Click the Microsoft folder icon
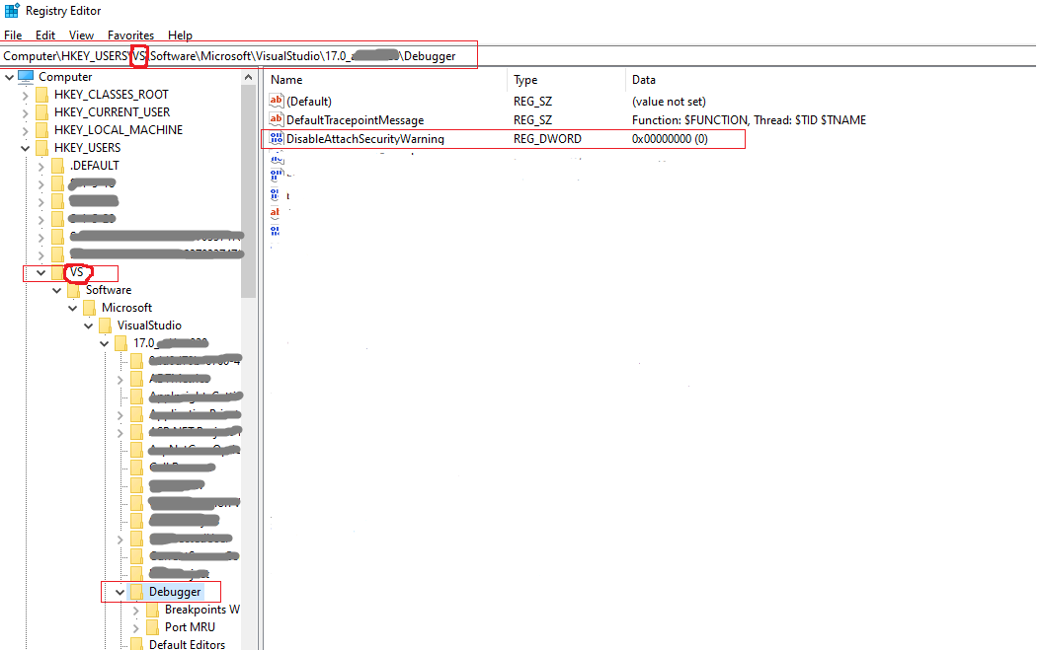 tap(90, 308)
